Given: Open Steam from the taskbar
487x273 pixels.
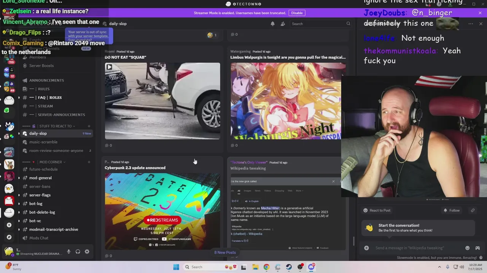Looking at the screenshot, I should 289,267.
